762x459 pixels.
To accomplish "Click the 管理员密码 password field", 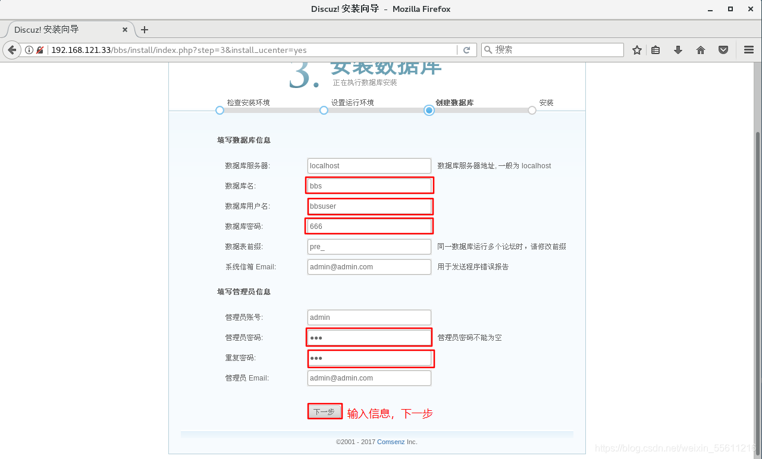I will (x=369, y=338).
